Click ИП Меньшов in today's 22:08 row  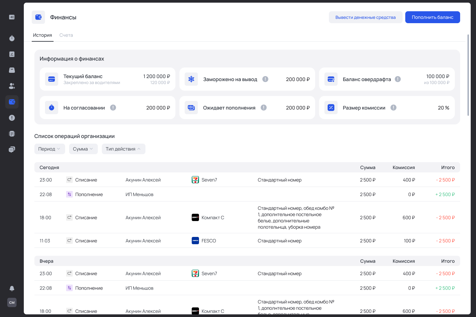(x=139, y=194)
